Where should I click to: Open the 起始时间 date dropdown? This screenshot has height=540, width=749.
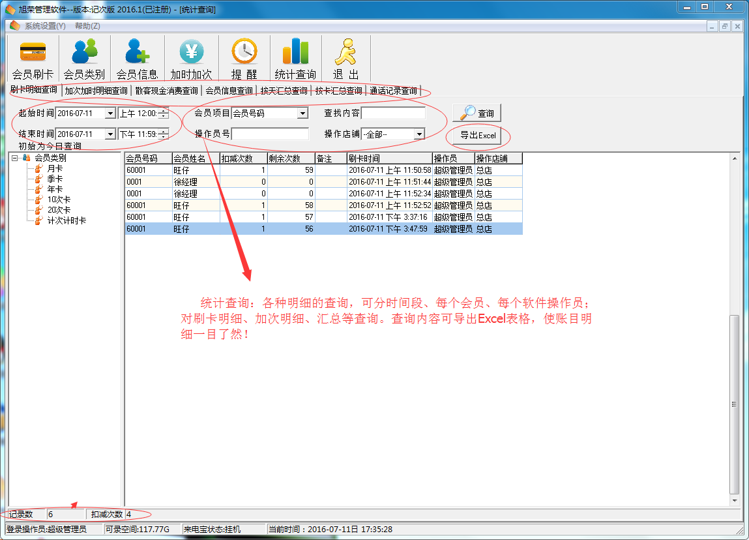pos(110,113)
